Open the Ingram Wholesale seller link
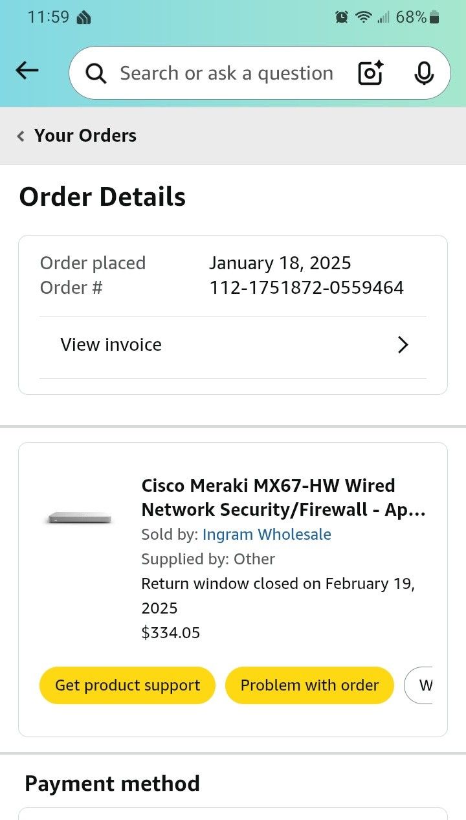 [x=267, y=535]
